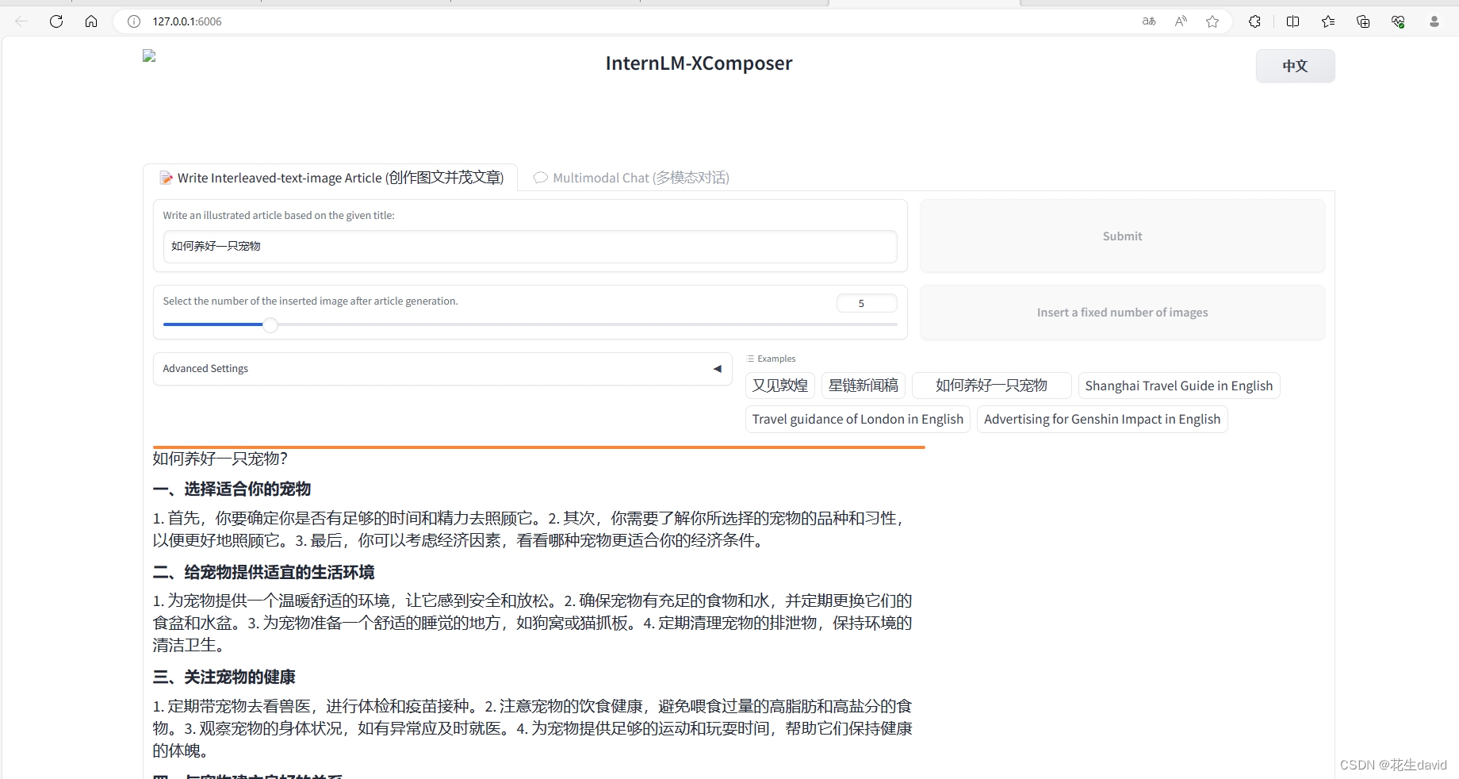This screenshot has width=1459, height=779.
Task: Click the image count number box
Action: pos(867,303)
